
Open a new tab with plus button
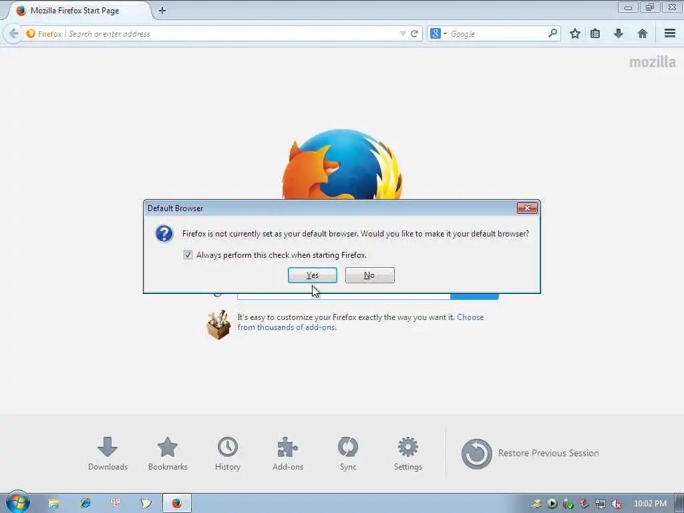pos(162,11)
